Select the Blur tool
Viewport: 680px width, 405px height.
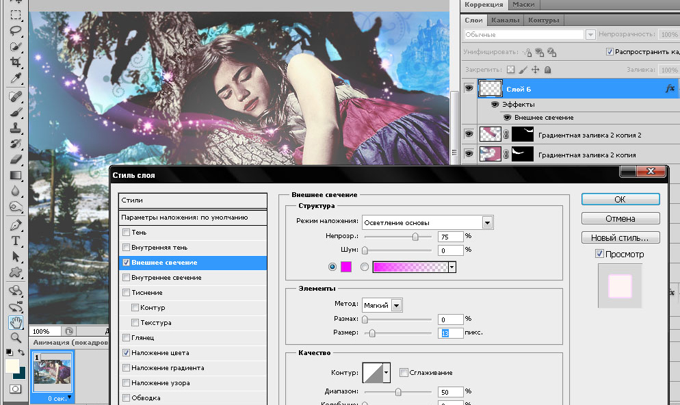tap(16, 192)
